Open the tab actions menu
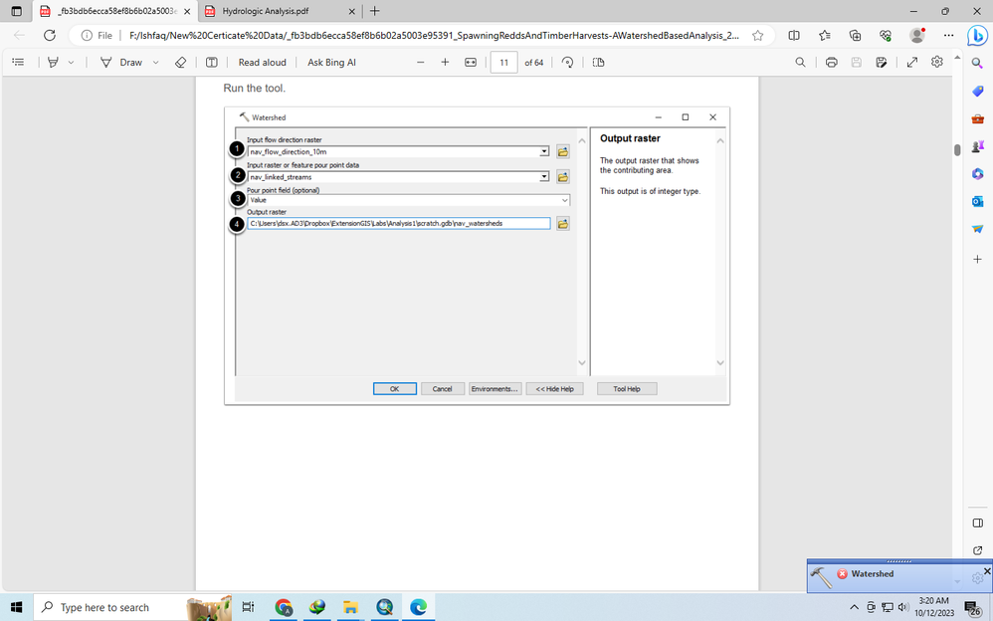 point(17,11)
